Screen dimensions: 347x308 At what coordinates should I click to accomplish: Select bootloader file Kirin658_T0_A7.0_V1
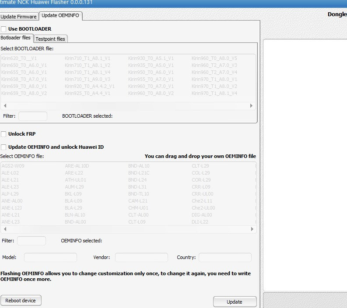coord(24,80)
